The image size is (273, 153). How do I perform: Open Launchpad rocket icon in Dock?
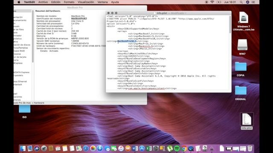point(44,148)
